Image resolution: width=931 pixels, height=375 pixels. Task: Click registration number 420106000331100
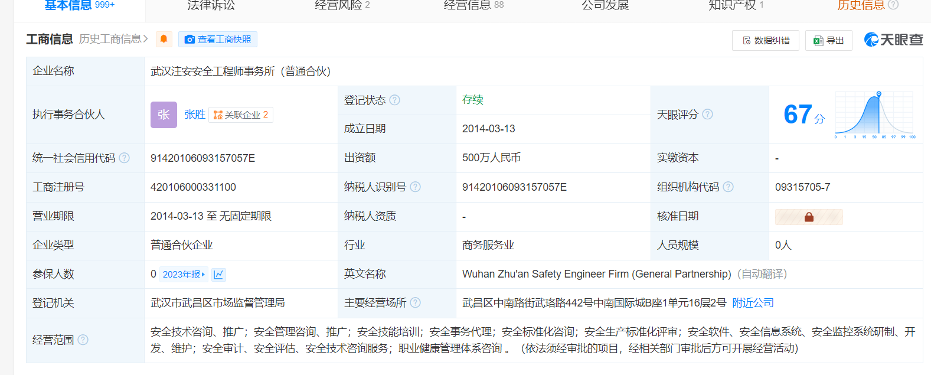193,187
